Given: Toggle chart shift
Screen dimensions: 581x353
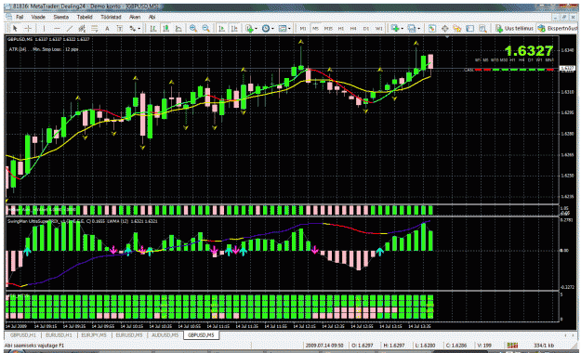Looking at the screenshot, I should click(x=234, y=29).
